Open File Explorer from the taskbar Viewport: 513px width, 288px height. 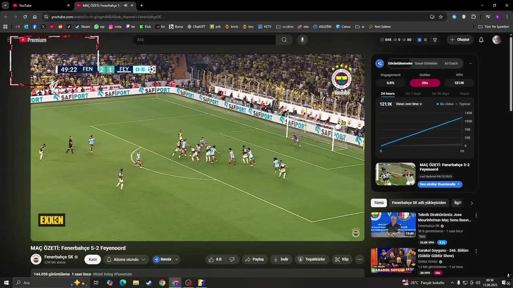click(136, 283)
